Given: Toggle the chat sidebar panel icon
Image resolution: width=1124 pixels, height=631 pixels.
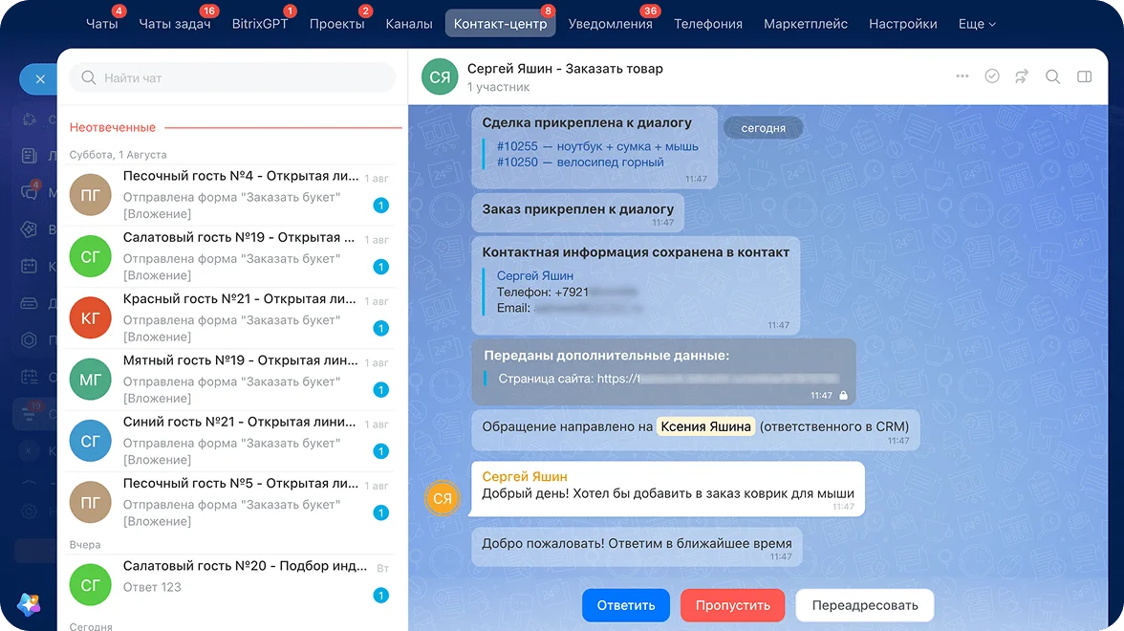Looking at the screenshot, I should (1084, 76).
